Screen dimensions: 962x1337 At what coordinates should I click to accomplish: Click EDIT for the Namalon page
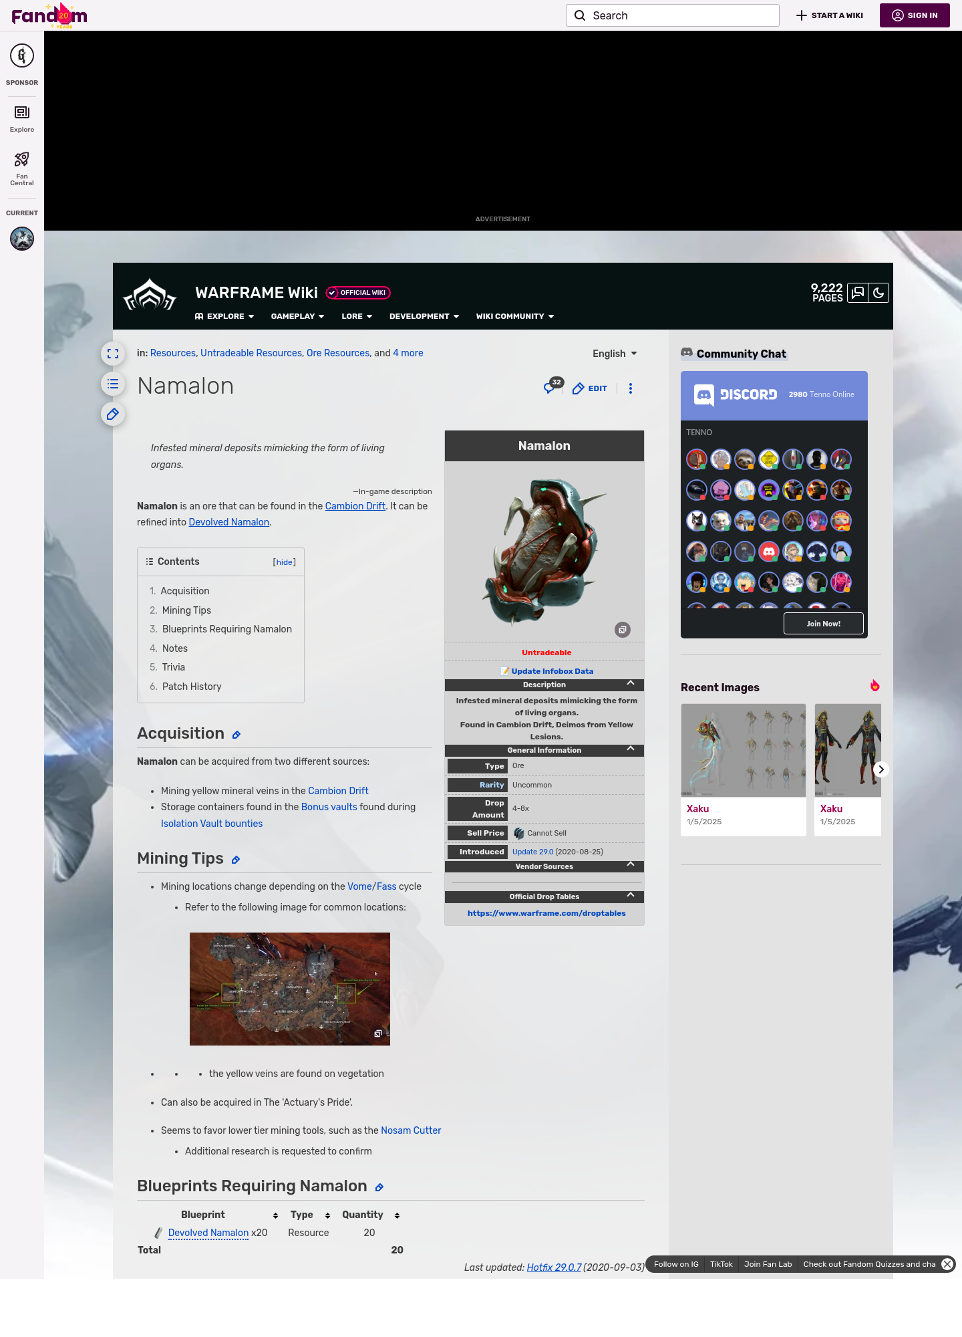coord(590,388)
